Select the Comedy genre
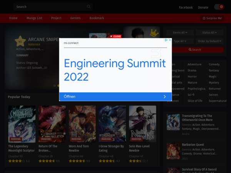 pyautogui.click(x=214, y=64)
